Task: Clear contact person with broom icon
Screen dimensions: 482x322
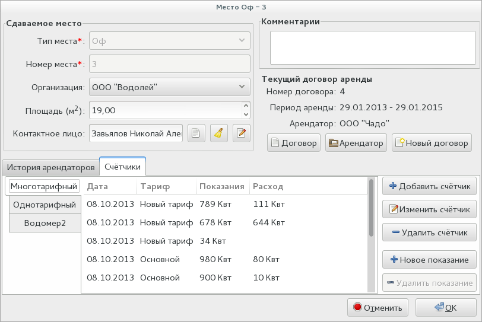Action: 219,133
